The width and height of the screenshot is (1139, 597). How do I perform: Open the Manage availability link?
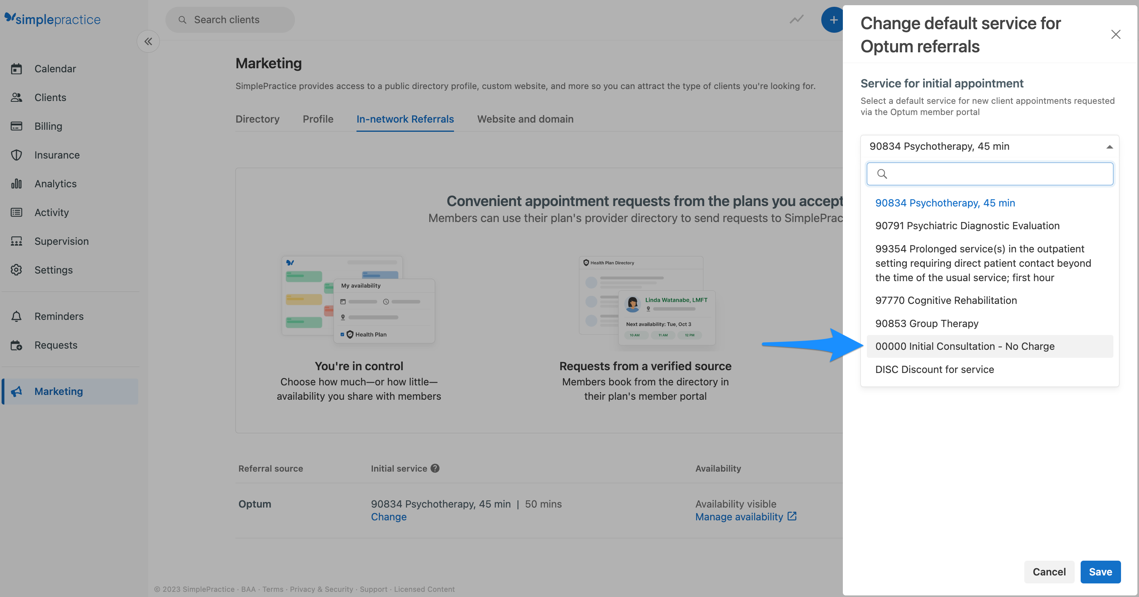click(x=739, y=517)
